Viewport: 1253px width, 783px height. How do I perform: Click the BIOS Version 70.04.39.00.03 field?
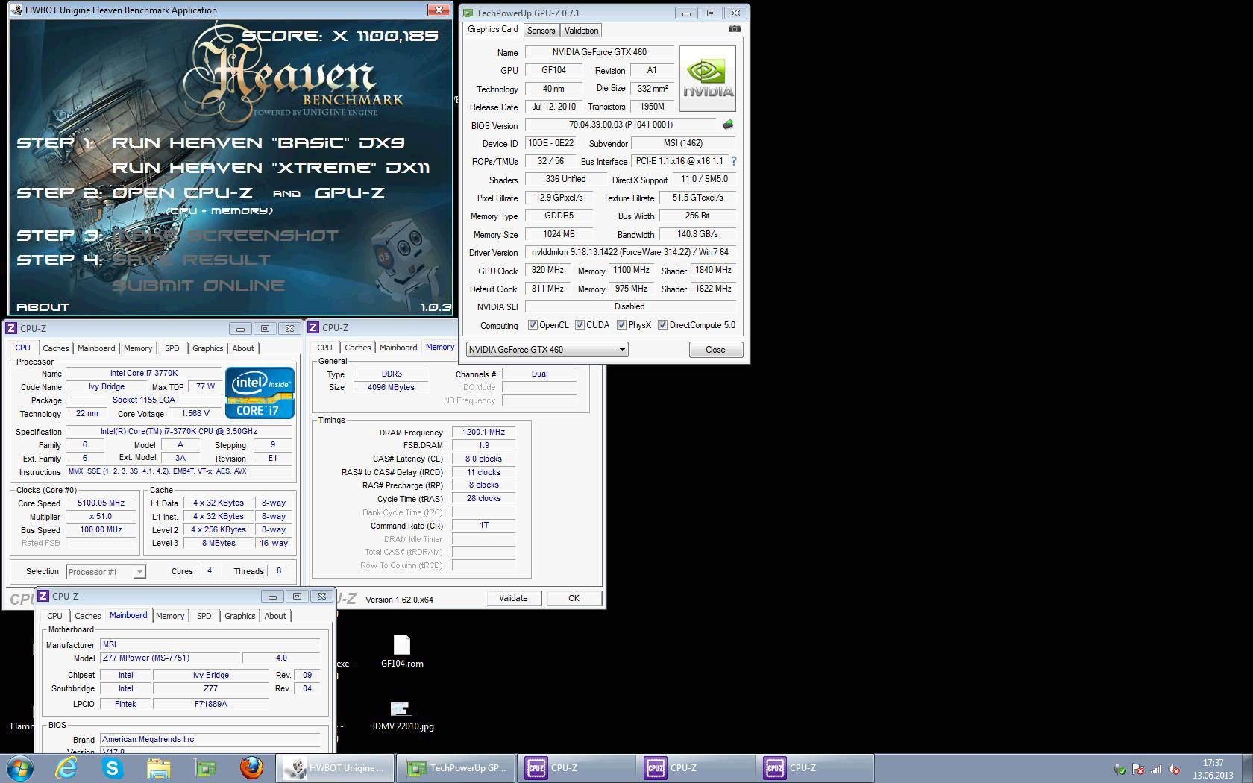[621, 125]
